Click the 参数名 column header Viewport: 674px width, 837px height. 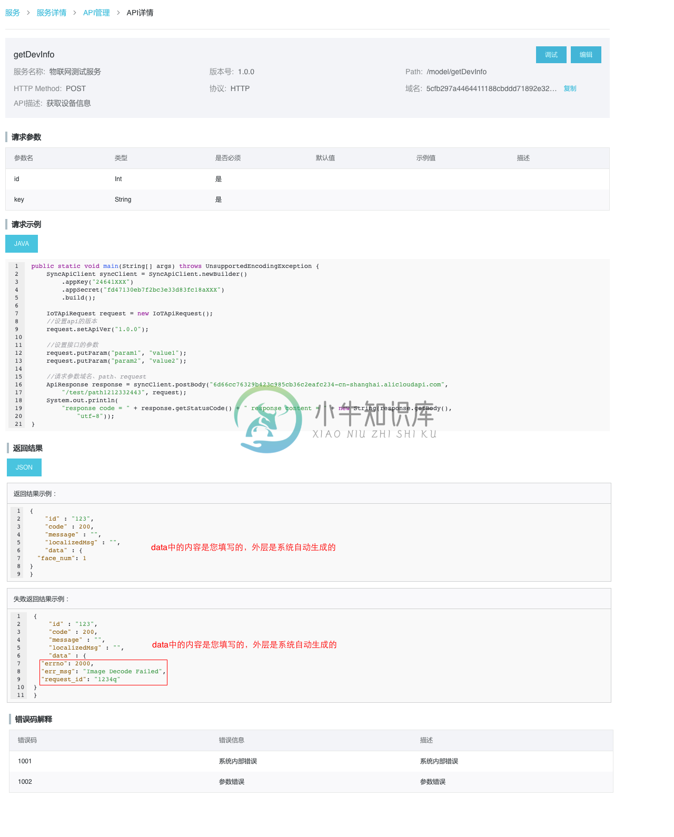click(24, 158)
